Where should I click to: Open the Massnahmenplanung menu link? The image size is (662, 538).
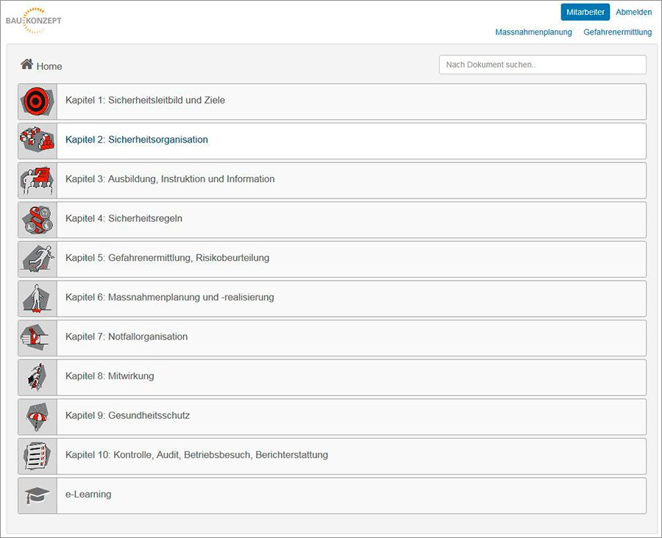533,32
